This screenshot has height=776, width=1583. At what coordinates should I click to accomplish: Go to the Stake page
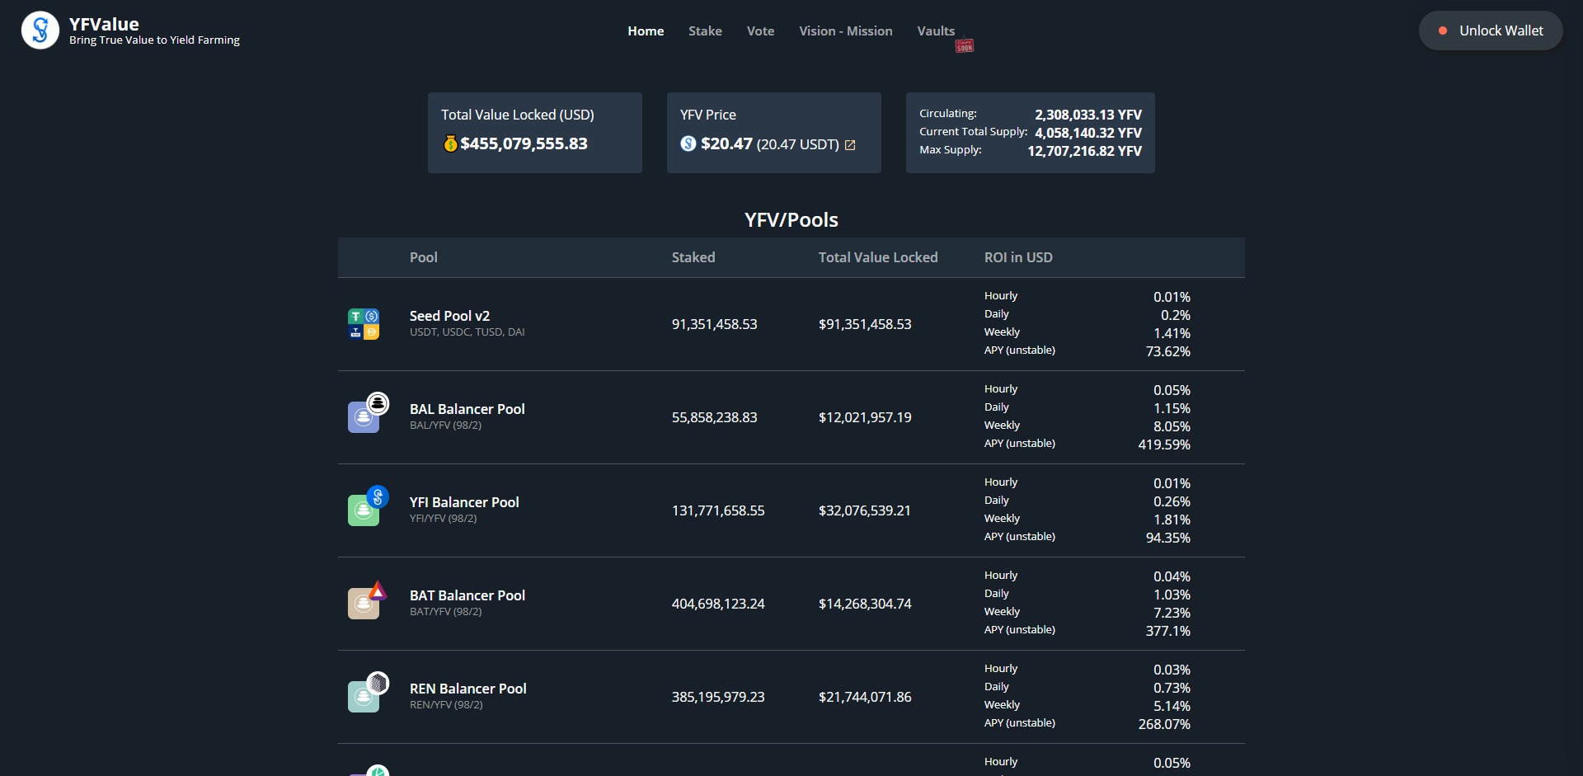tap(705, 31)
